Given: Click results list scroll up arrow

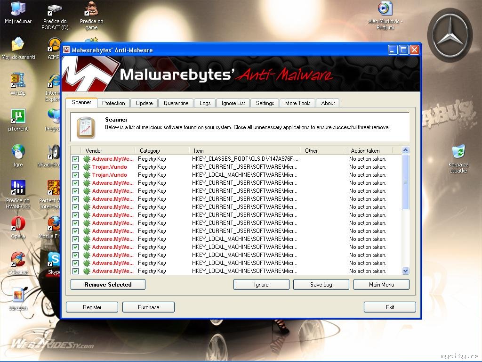Looking at the screenshot, I should click(405, 150).
